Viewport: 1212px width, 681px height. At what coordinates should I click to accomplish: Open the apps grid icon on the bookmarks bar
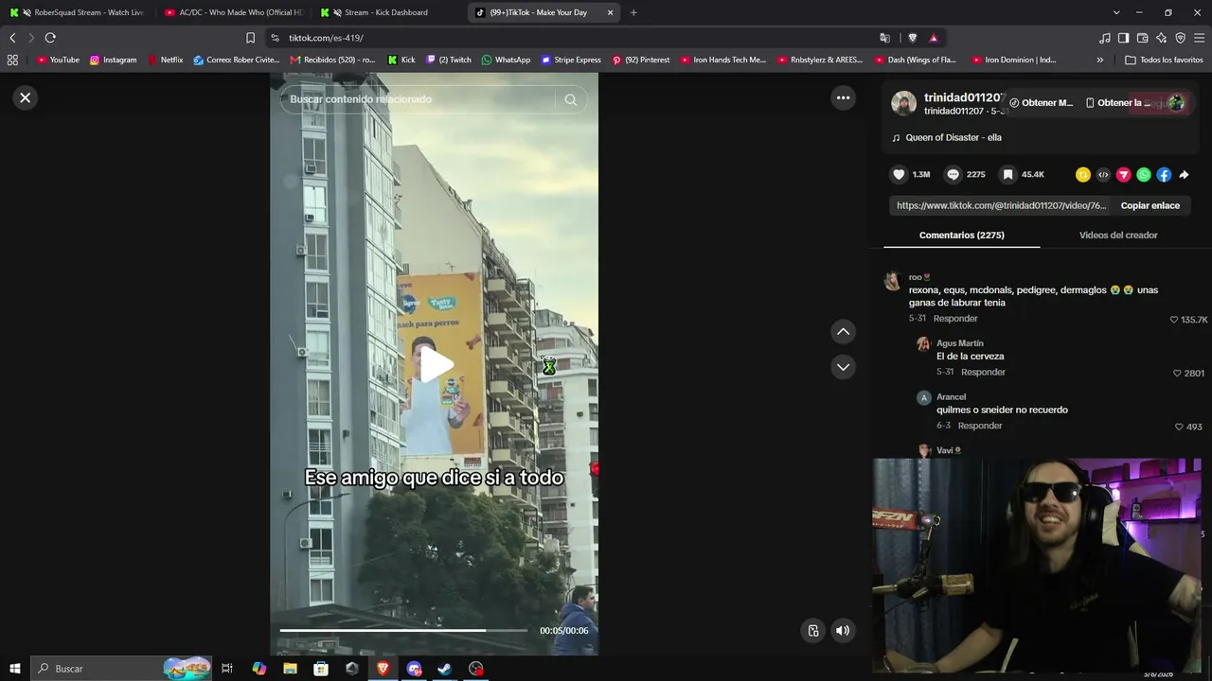pyautogui.click(x=12, y=60)
